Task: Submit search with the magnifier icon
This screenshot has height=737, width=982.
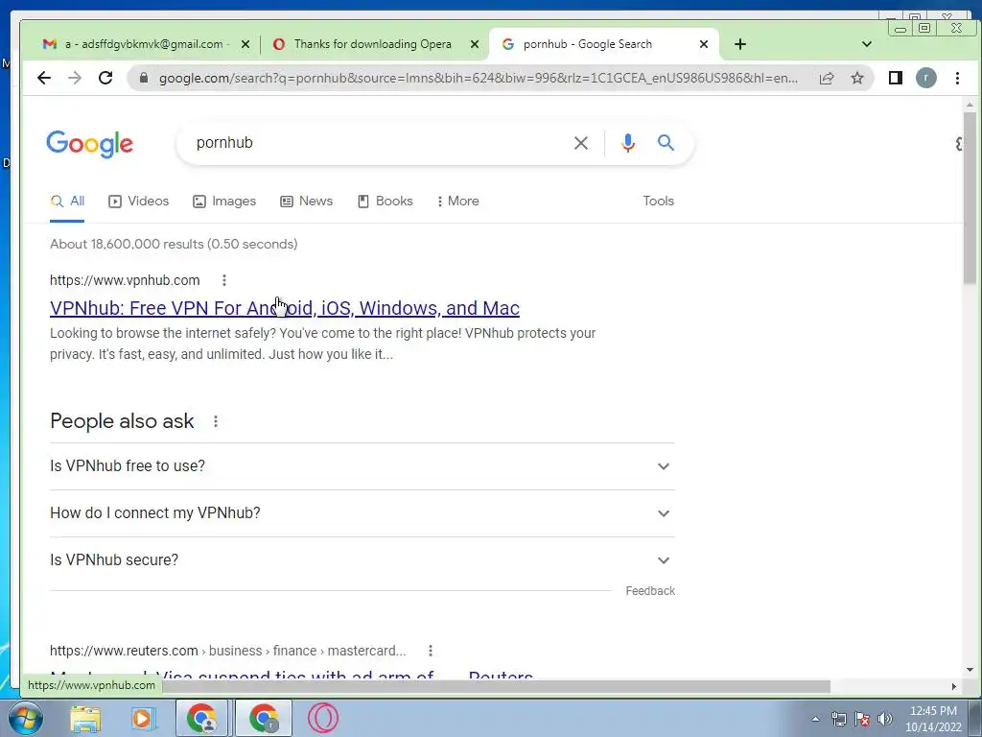Action: (666, 143)
